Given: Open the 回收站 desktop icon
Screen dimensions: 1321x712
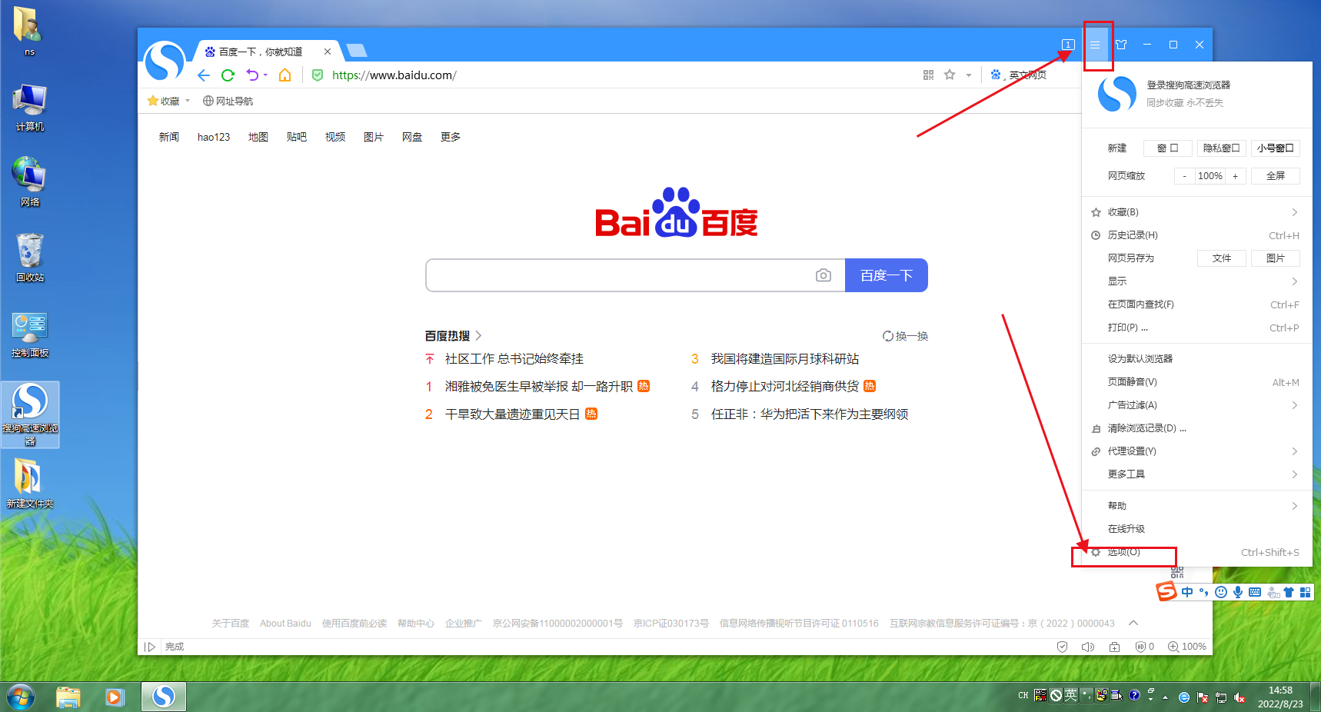Looking at the screenshot, I should point(30,258).
